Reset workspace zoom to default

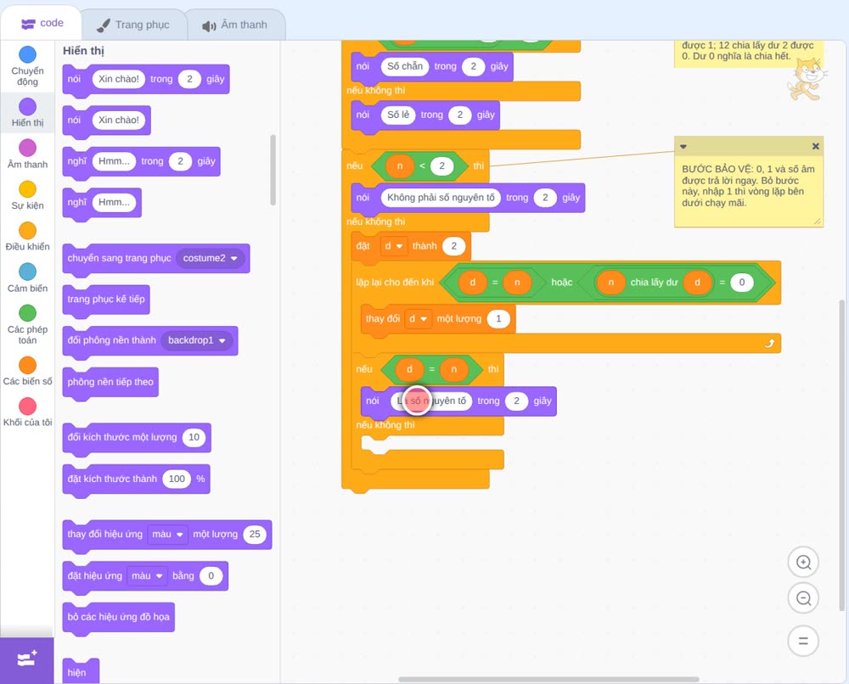coord(803,641)
